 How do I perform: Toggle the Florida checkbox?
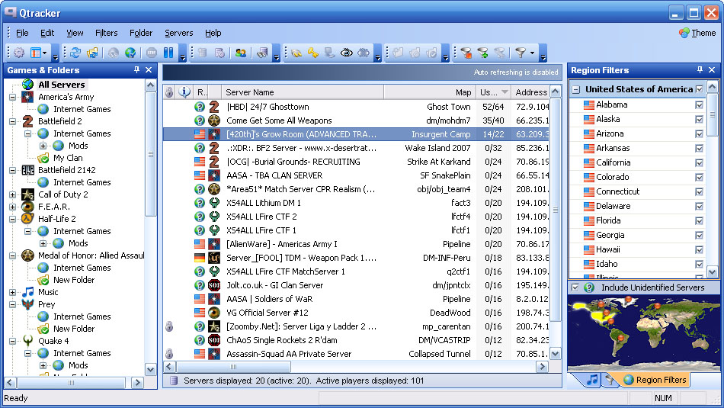click(x=699, y=221)
